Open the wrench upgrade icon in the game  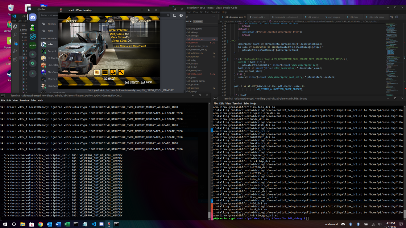[x=121, y=72]
